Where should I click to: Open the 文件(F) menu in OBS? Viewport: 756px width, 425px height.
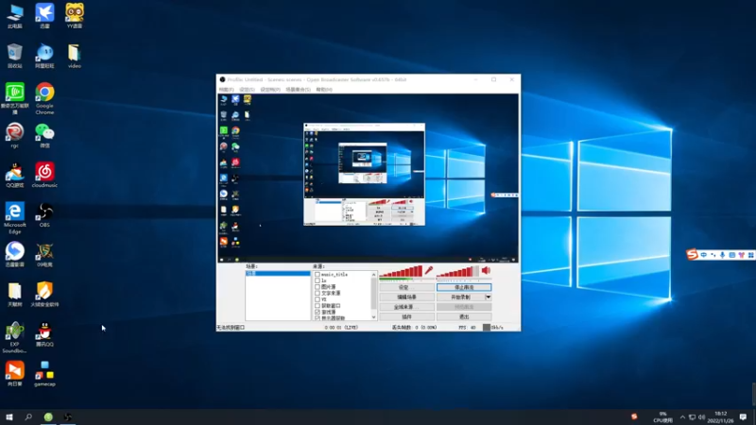tap(226, 90)
